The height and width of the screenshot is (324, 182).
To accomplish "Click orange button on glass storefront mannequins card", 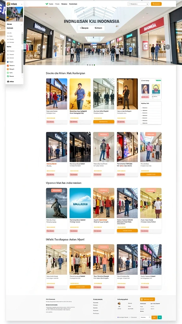I will pos(104,122).
